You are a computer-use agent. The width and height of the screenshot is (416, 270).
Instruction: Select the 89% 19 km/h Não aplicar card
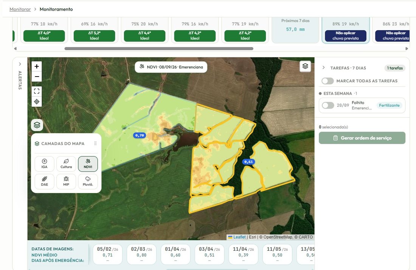pos(345,30)
